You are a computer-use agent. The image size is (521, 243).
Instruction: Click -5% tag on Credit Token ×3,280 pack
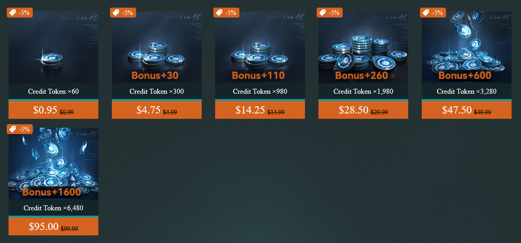pos(433,13)
